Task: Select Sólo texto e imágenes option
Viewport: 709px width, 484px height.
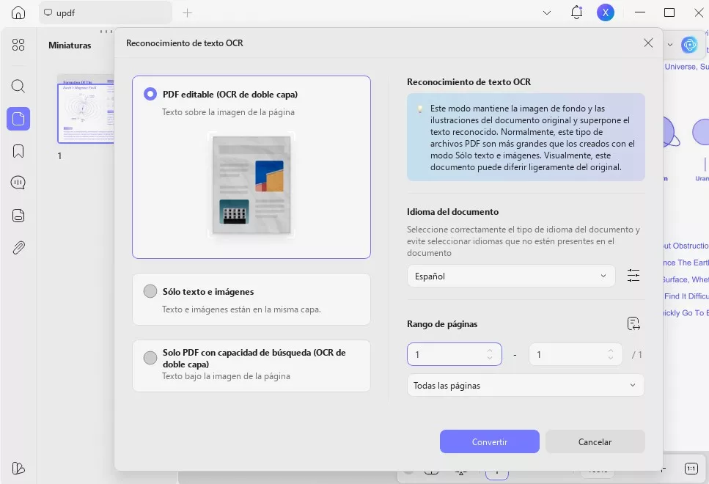Action: tap(251, 299)
